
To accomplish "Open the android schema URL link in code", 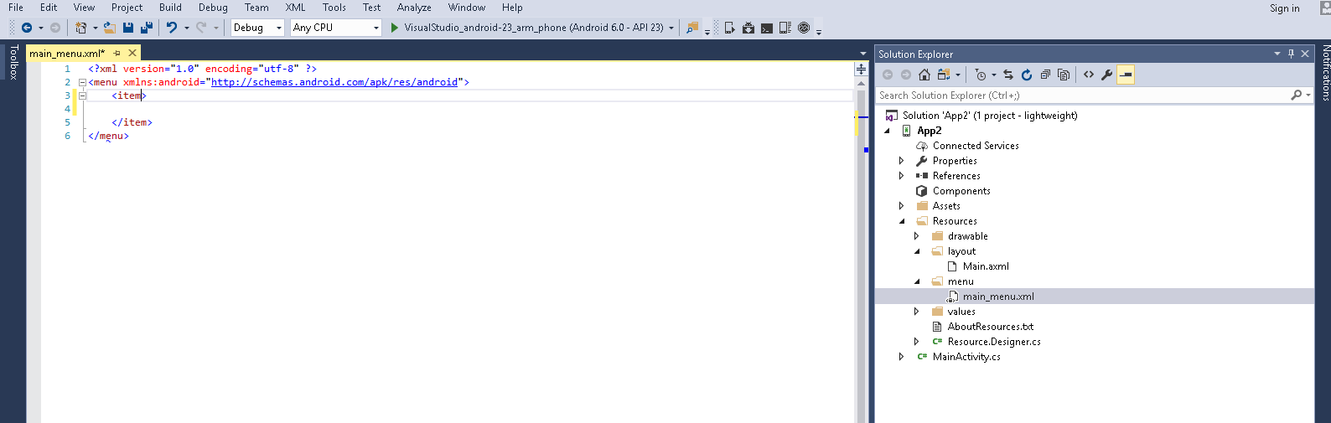I will pos(334,82).
